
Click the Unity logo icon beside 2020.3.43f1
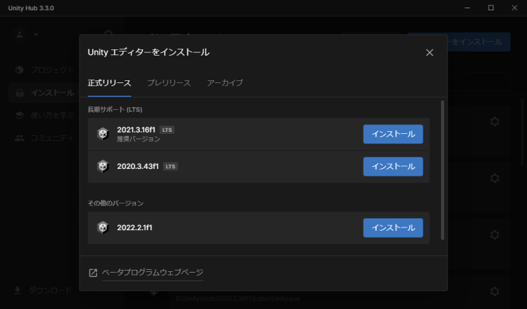tap(103, 166)
